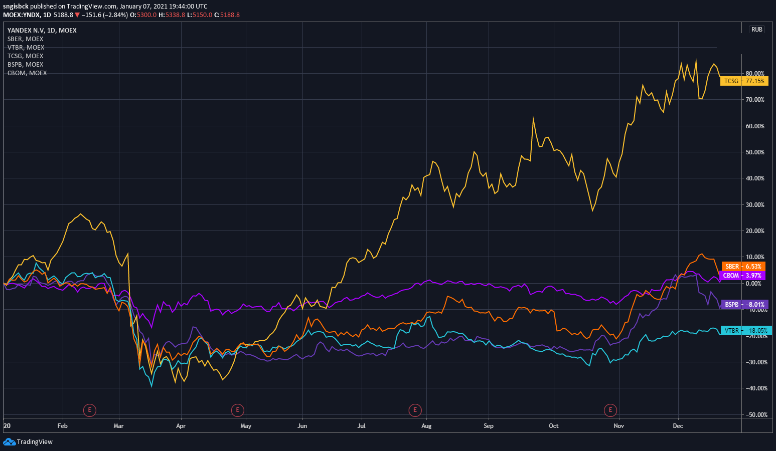
Task: Click the TradingView logo icon
Action: (x=9, y=442)
